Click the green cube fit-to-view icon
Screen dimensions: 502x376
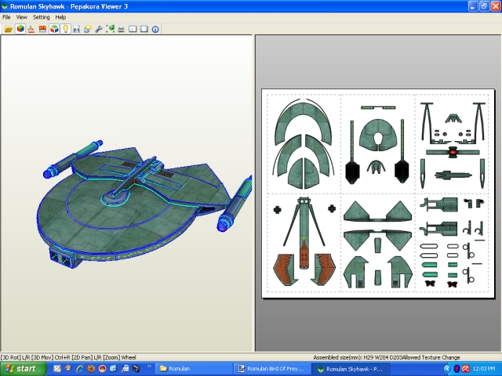(110, 29)
